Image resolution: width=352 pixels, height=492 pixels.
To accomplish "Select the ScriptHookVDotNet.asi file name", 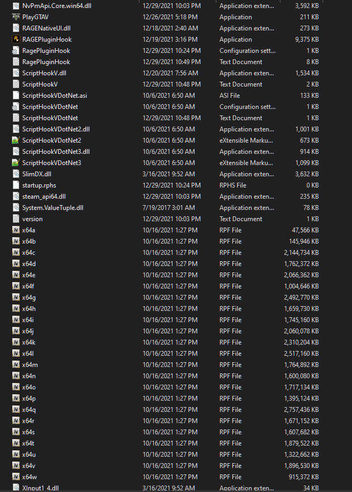I will point(54,96).
